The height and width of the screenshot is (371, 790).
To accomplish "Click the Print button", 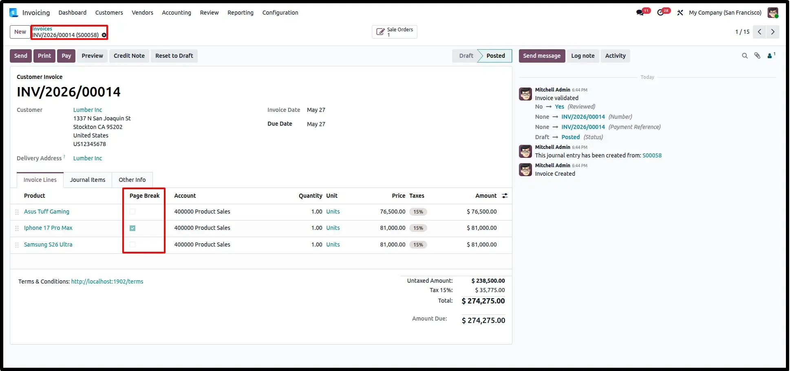I will click(44, 56).
